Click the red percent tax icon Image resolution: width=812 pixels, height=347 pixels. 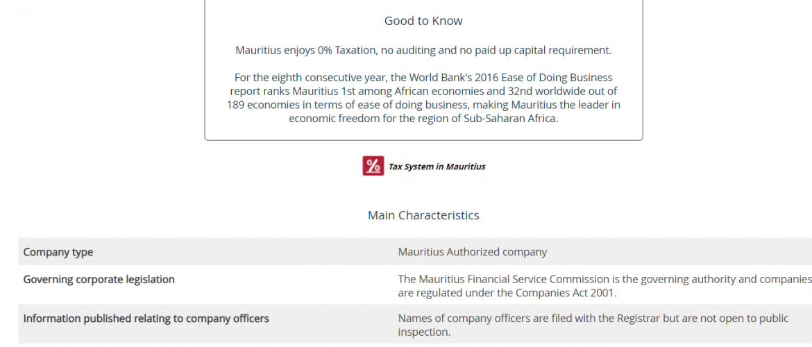pyautogui.click(x=373, y=166)
